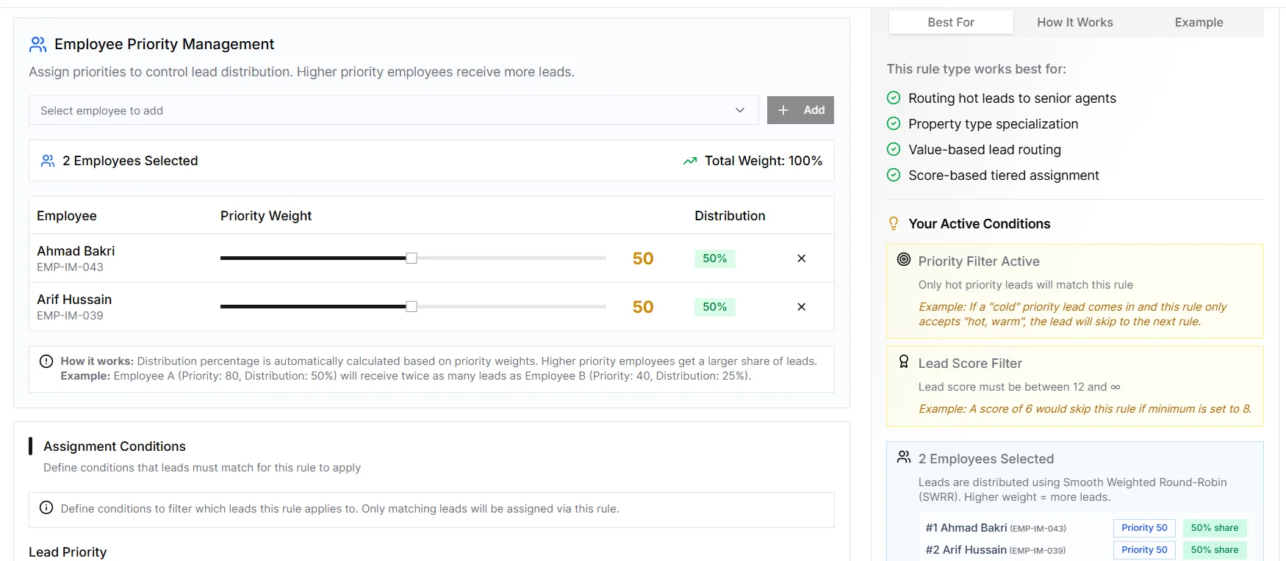Click Ahmad Bakri's priority weight slider handle
This screenshot has width=1286, height=561.
[412, 258]
